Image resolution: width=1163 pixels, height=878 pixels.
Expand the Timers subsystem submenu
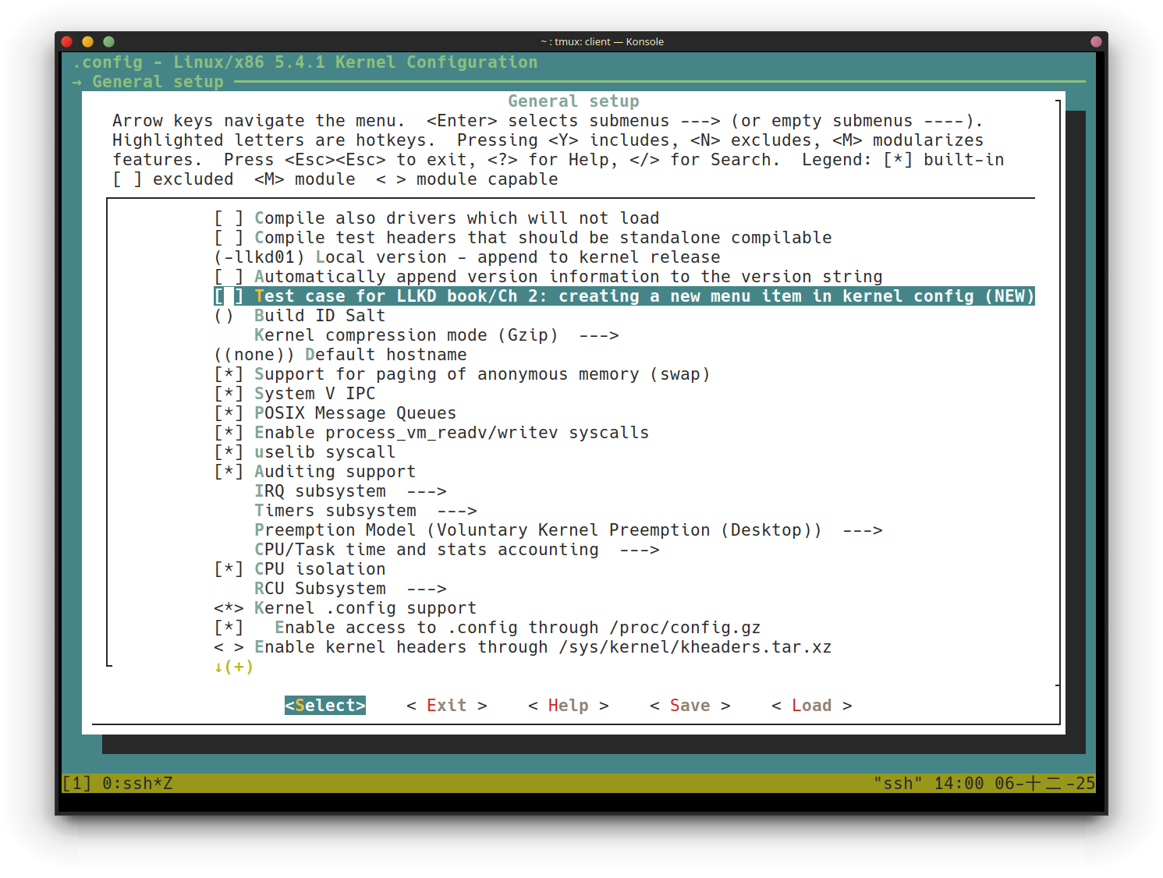(365, 511)
